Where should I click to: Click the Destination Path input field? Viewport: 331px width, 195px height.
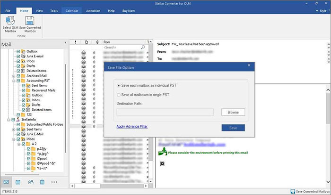pos(165,112)
